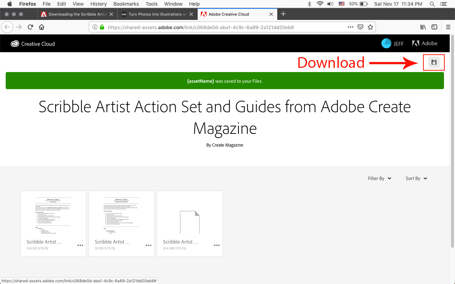
Task: Click the Scribble Artist Action Set page title
Action: coord(225,117)
